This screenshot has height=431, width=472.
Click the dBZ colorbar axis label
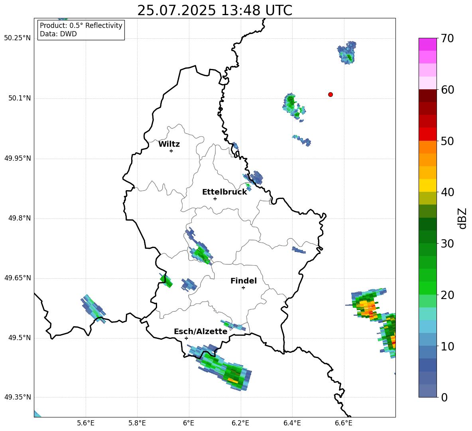coord(462,218)
